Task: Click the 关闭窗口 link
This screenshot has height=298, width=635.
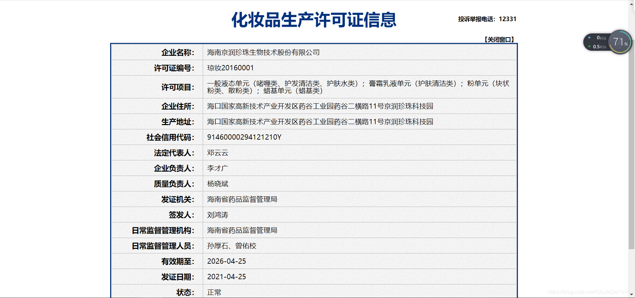Action: point(499,40)
